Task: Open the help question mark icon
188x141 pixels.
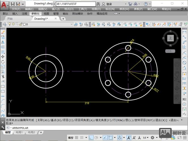Action: pyautogui.click(x=146, y=4)
